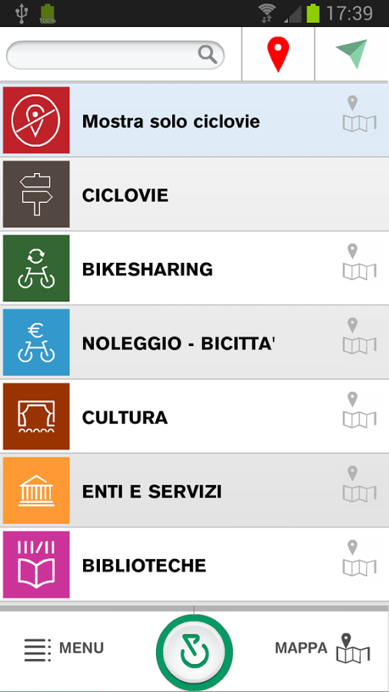The width and height of the screenshot is (389, 692).
Task: Tap the red location pin icon
Action: [278, 55]
